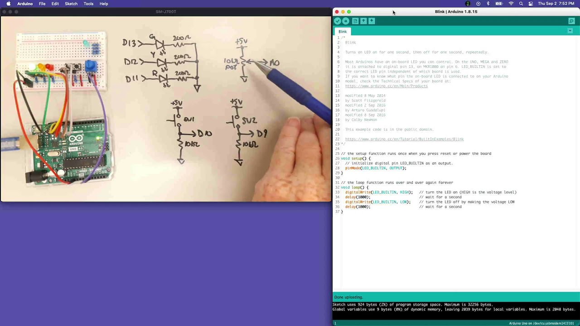Click the battery status icon
The height and width of the screenshot is (326, 580).
(x=499, y=4)
